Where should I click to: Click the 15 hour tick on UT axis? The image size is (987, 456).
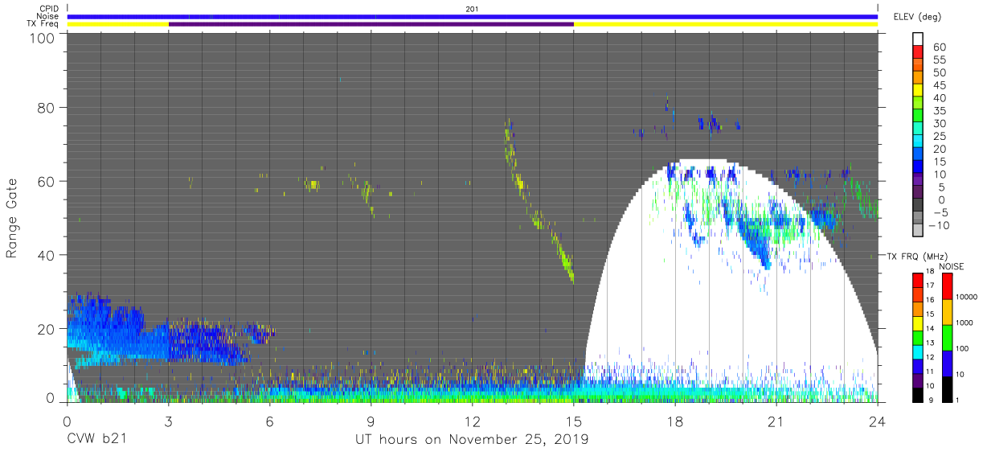pos(574,421)
